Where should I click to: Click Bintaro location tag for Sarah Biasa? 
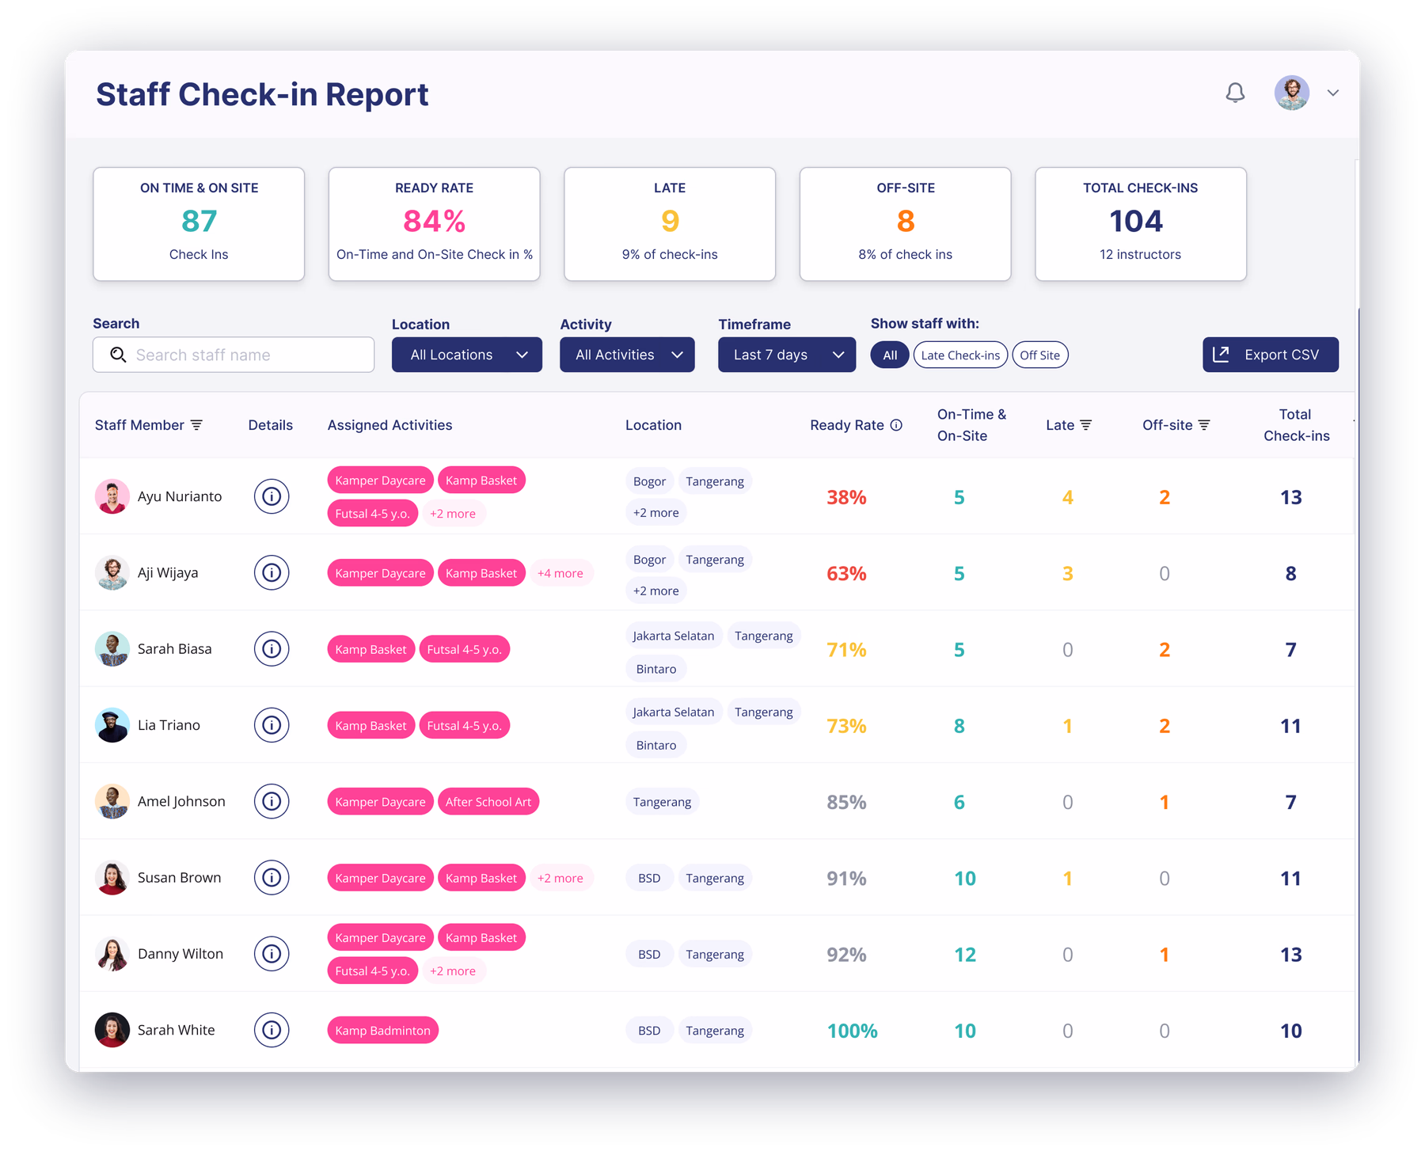[x=656, y=669]
